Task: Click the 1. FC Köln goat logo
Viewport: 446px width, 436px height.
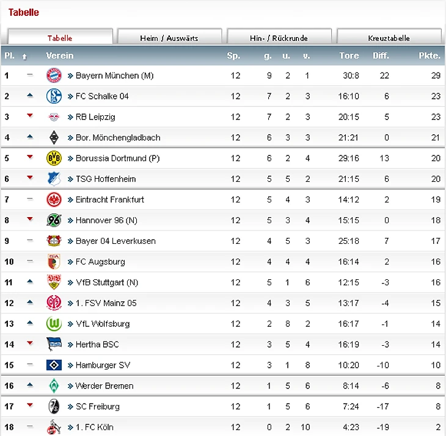Action: point(54,427)
